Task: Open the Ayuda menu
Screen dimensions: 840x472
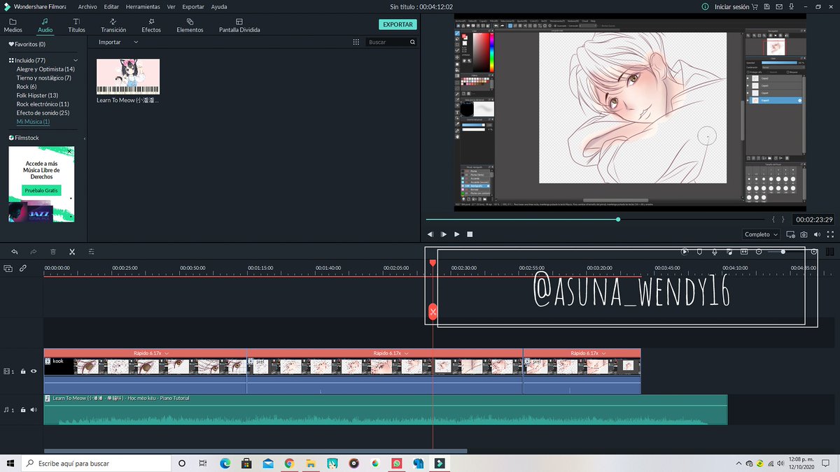Action: [x=219, y=6]
